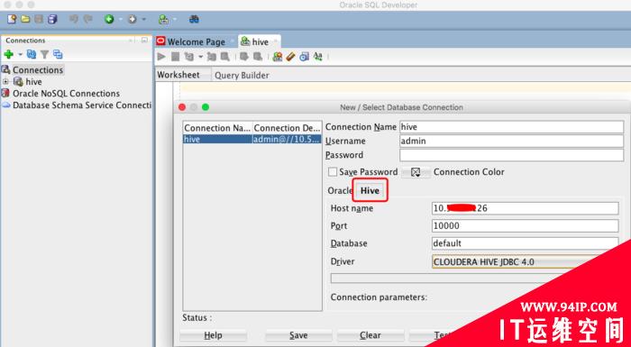
Task: Click the Commit worksheet icon
Action: 244,57
